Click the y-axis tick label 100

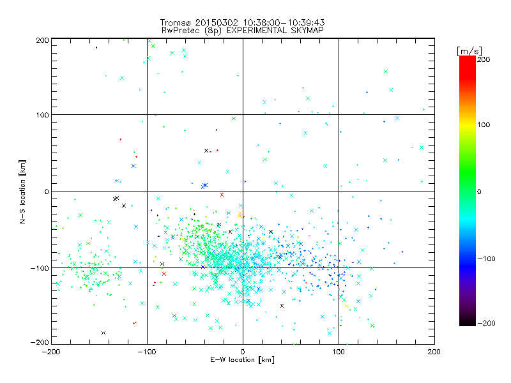(42, 116)
